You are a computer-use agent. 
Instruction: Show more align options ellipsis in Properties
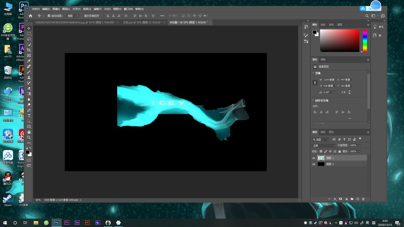(x=350, y=118)
